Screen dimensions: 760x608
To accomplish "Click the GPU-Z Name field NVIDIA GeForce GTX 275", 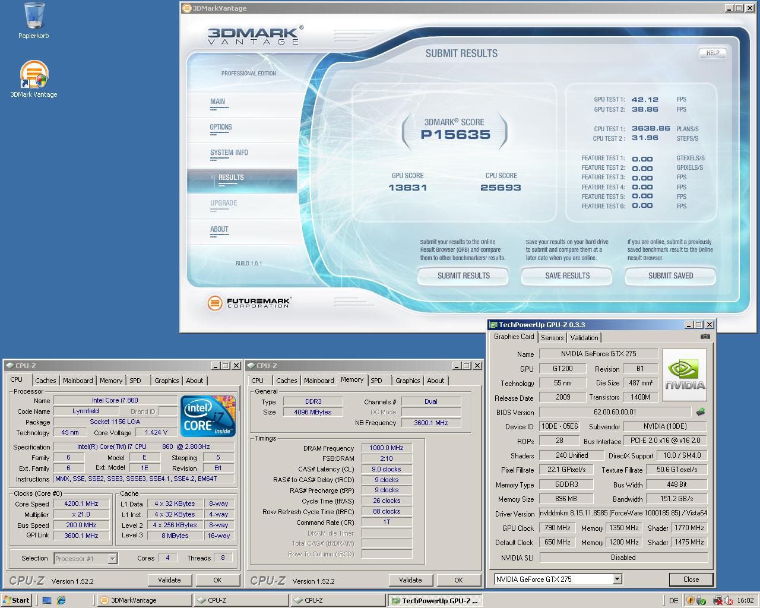I will [598, 354].
